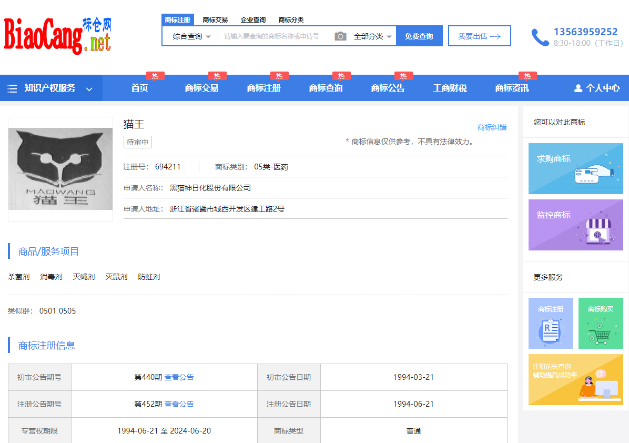Open 商标公告 in the navigation bar
This screenshot has height=443, width=629.
388,88
